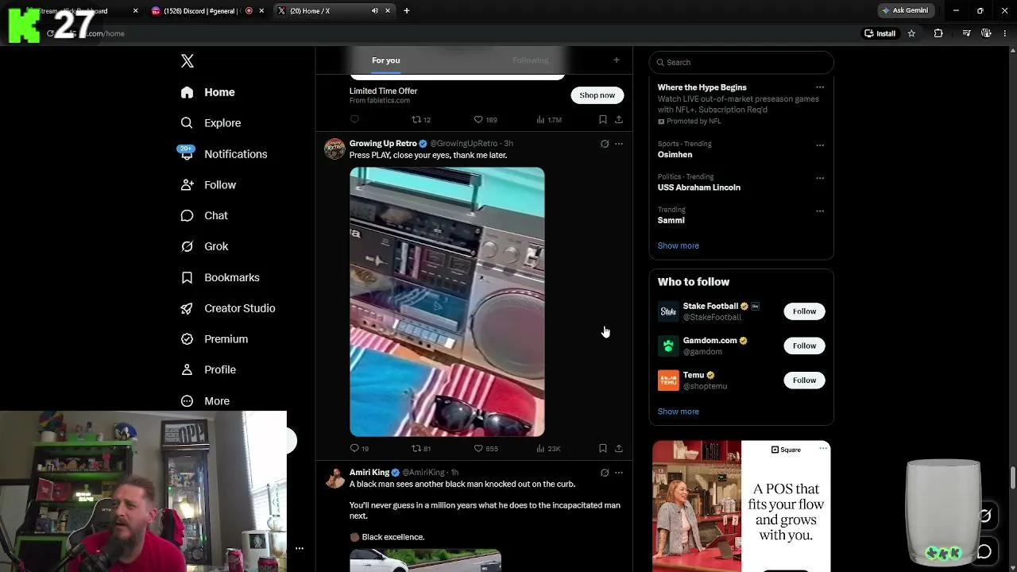Open Profile in the sidebar

tap(208, 369)
